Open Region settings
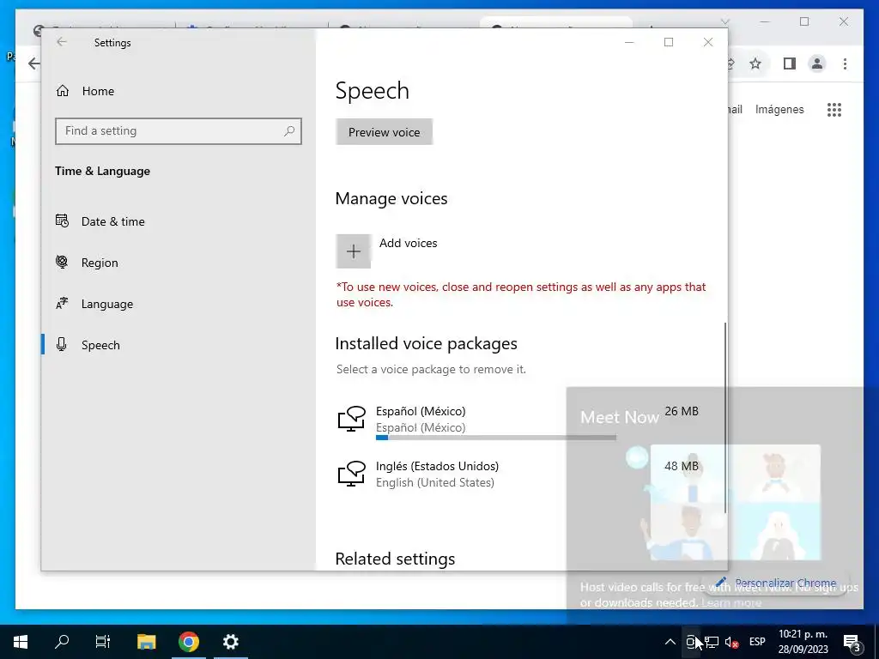Viewport: 879px width, 659px height. 179,263
